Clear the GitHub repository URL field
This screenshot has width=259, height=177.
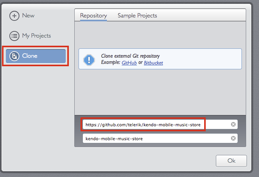click(233, 124)
